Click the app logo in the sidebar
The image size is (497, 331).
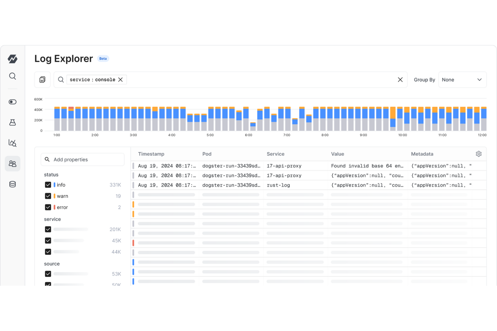pyautogui.click(x=12, y=59)
